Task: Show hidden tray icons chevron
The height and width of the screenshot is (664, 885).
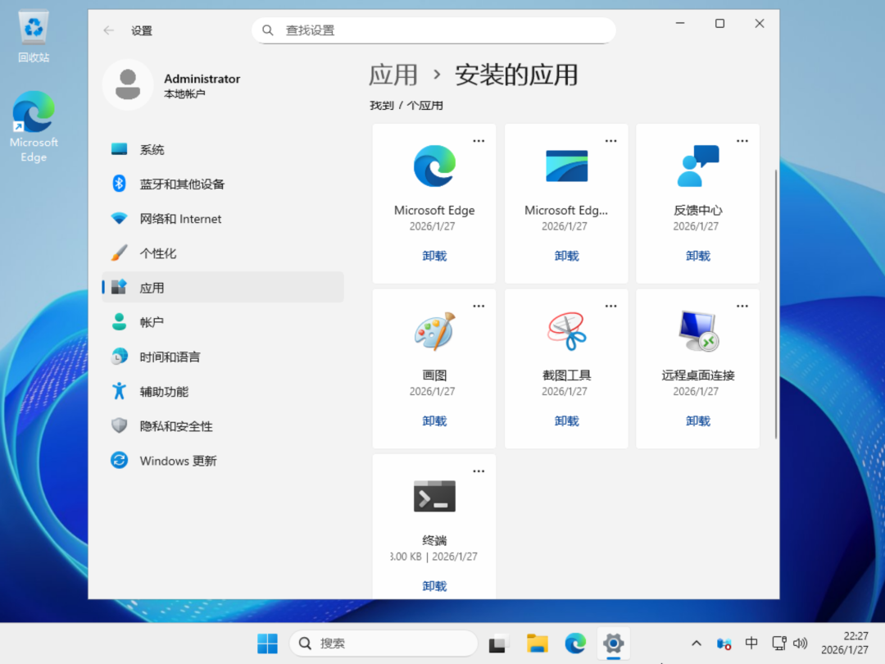Action: click(697, 644)
